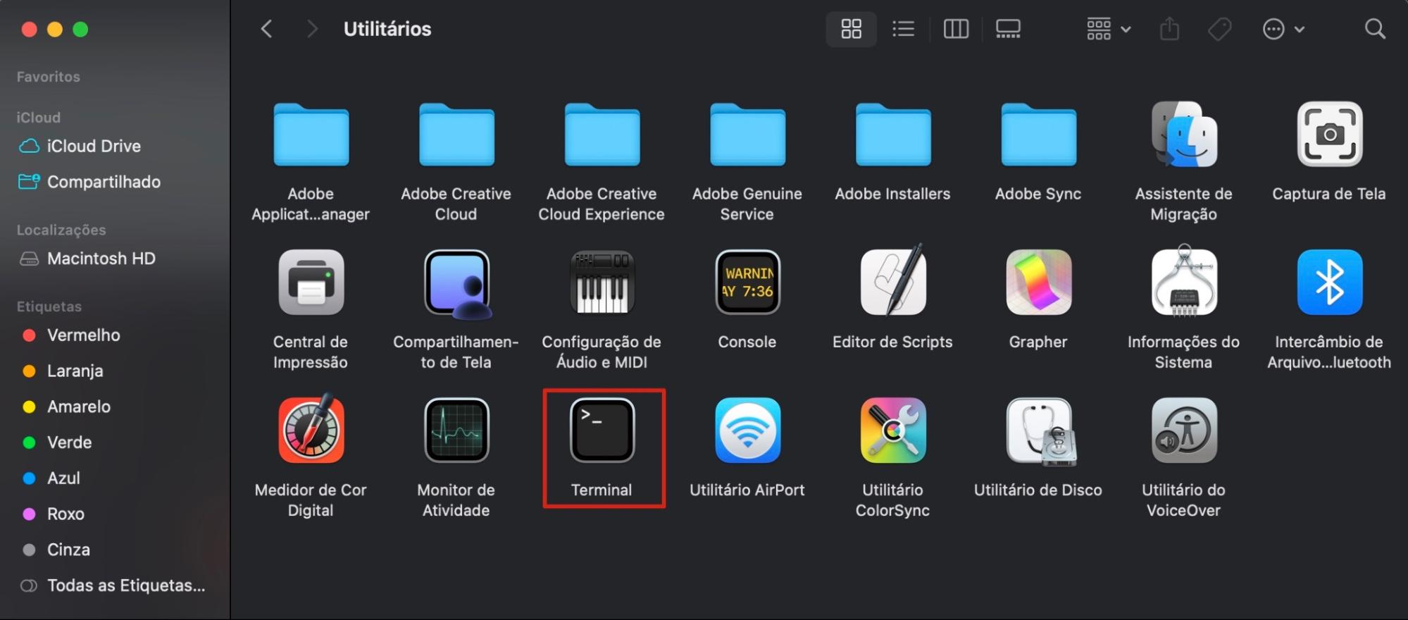The image size is (1408, 620).
Task: Open Utilitário ColorSync
Action: [893, 430]
